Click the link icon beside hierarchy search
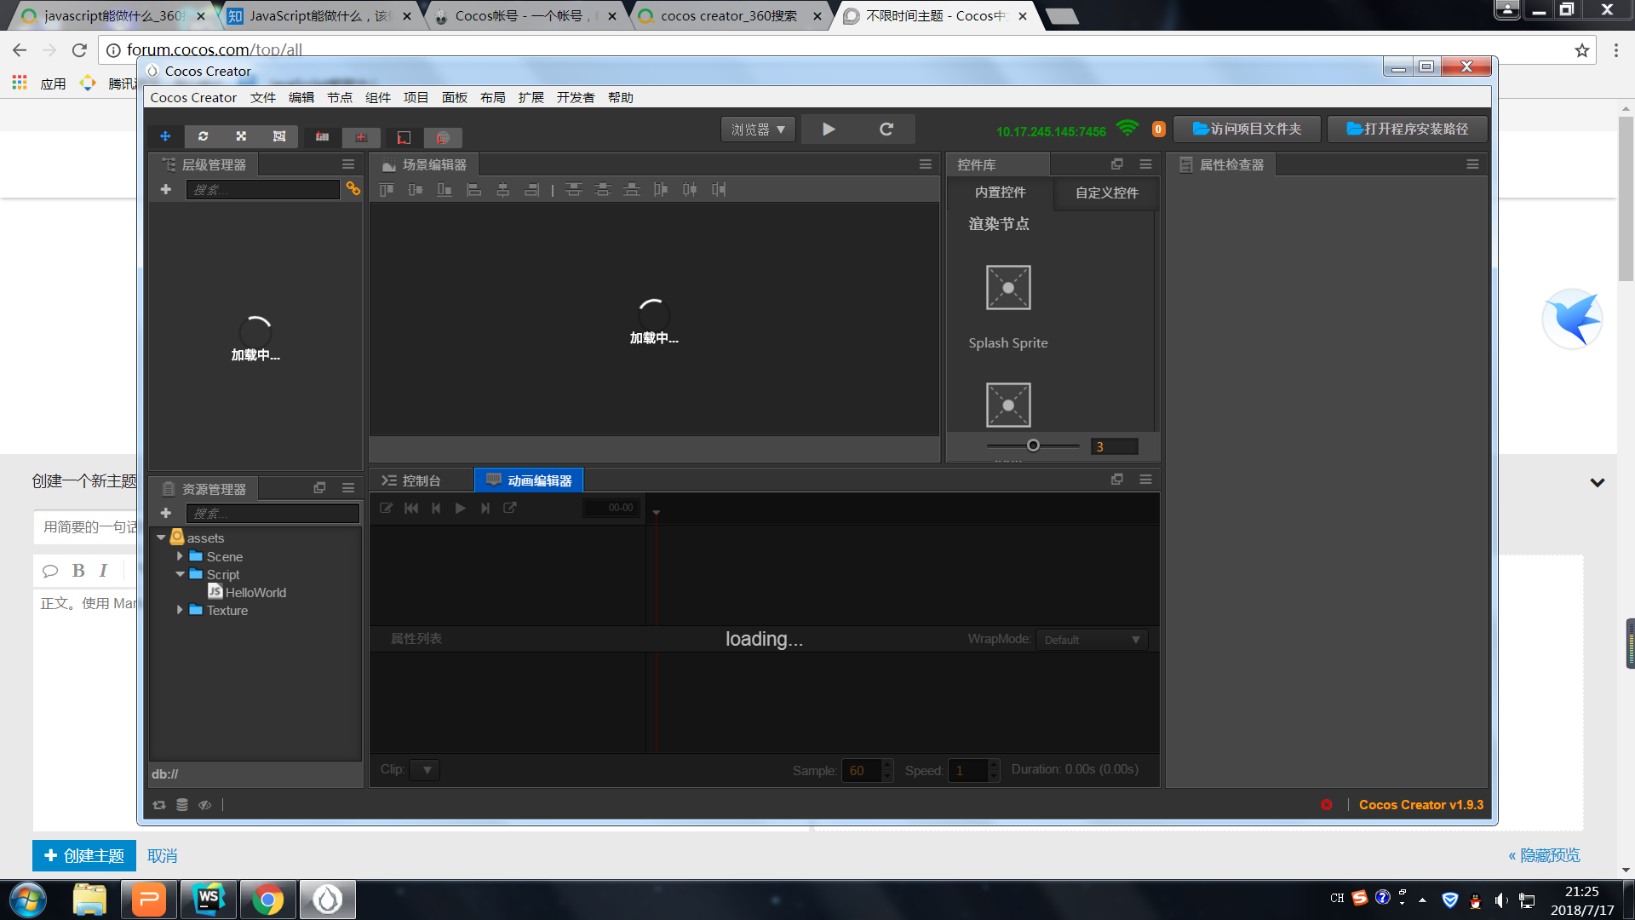The image size is (1635, 920). 353,189
